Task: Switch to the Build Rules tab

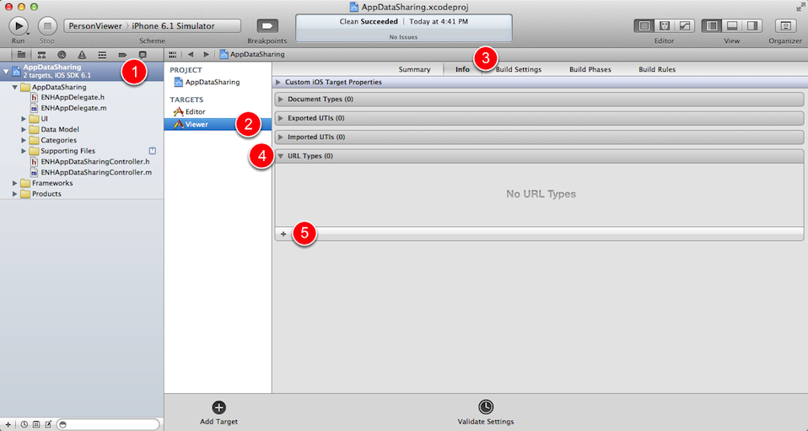Action: (657, 69)
